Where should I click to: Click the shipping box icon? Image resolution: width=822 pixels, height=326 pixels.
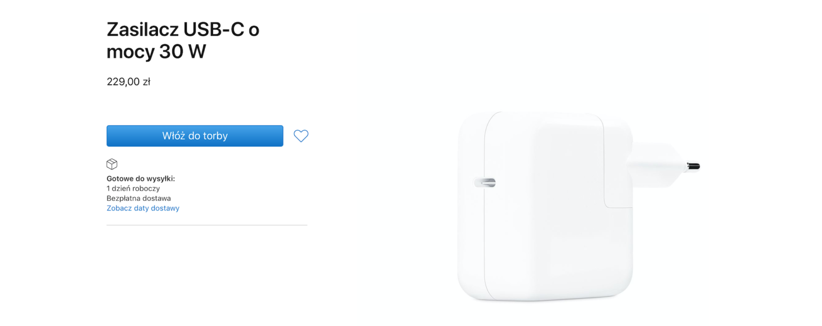pyautogui.click(x=112, y=164)
